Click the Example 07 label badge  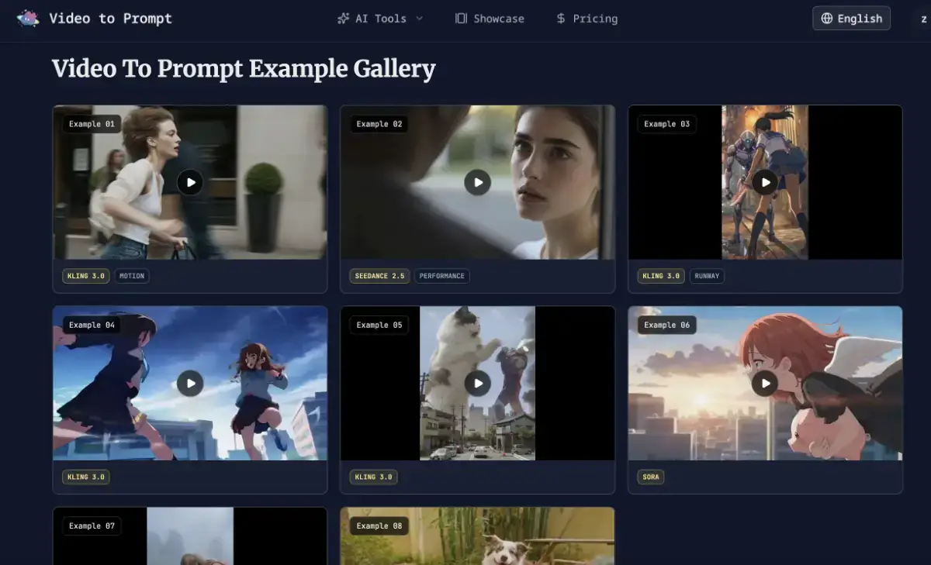point(92,525)
